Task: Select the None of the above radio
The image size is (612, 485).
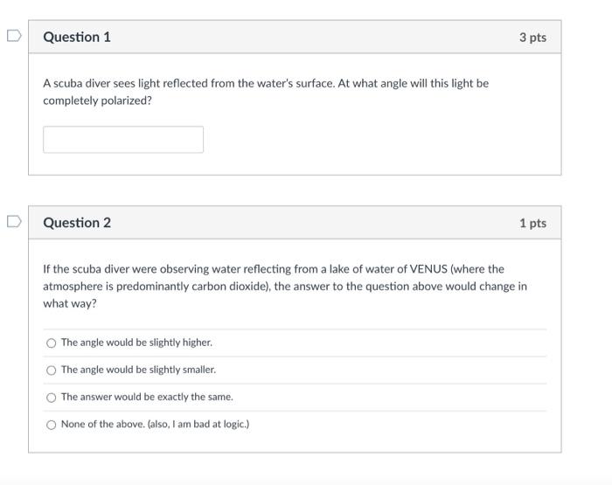Action: [x=51, y=425]
